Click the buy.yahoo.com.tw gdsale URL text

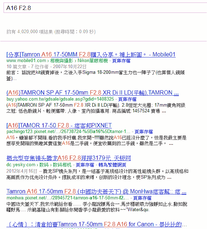[x=60, y=99]
